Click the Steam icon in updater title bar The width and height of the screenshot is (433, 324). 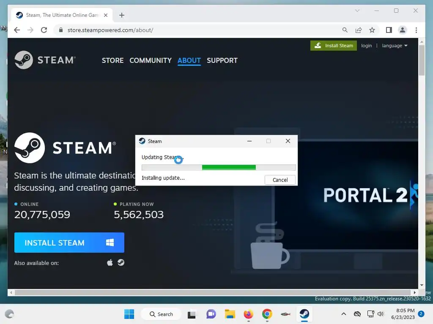click(x=142, y=141)
